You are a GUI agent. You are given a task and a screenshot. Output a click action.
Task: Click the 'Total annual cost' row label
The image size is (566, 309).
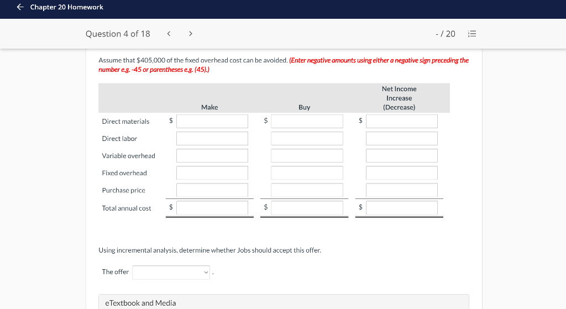tap(127, 208)
